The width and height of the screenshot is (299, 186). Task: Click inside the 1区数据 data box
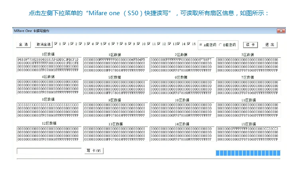116,65
